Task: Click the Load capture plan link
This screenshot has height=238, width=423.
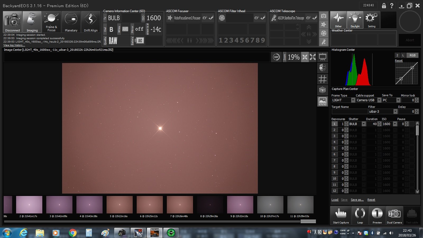Action: [x=335, y=200]
